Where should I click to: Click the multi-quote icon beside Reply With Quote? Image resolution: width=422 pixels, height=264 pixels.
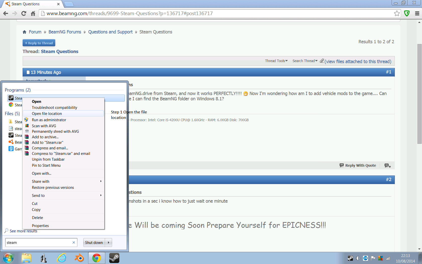click(388, 165)
